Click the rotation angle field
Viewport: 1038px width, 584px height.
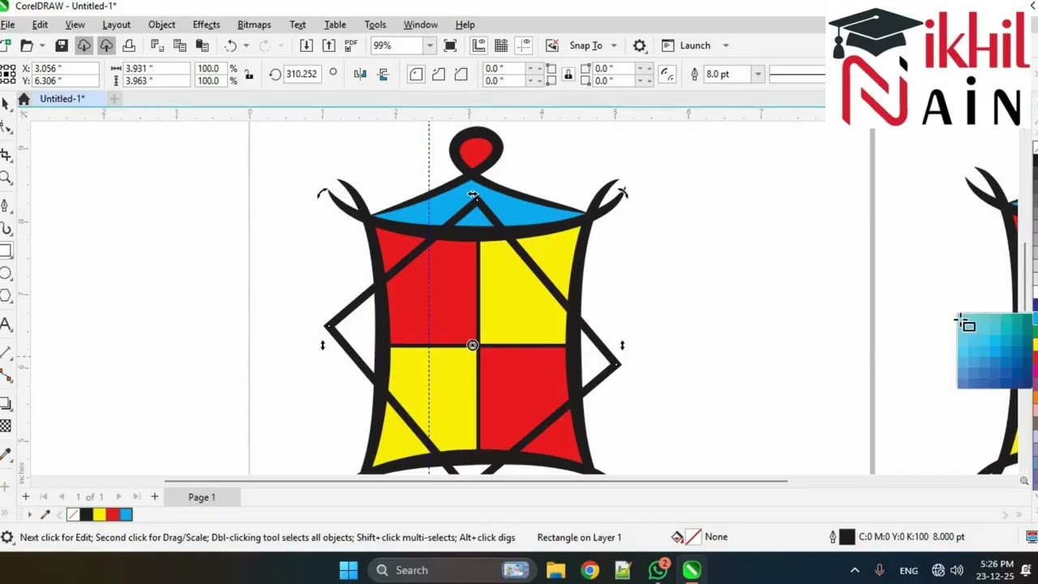[302, 75]
